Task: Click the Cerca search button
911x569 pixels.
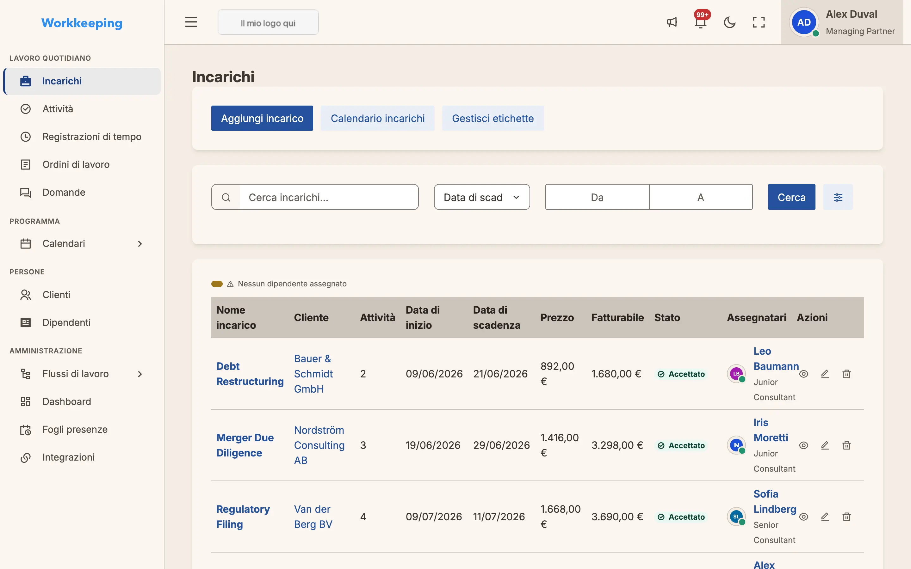Action: point(791,197)
